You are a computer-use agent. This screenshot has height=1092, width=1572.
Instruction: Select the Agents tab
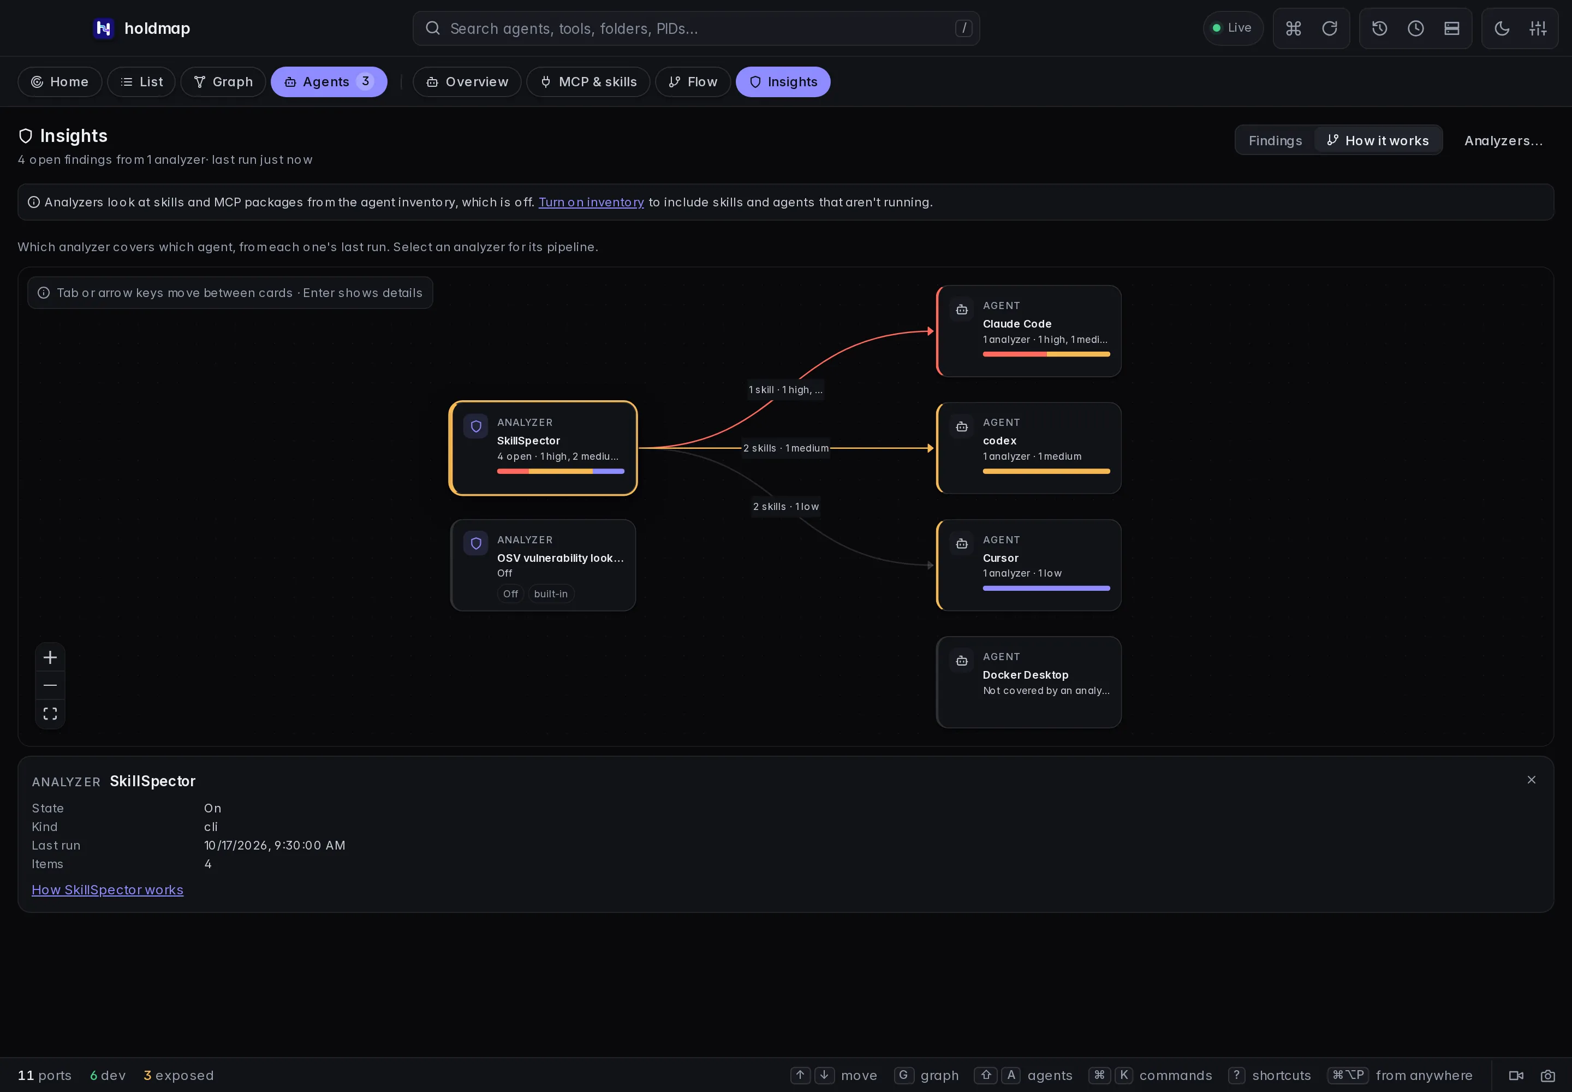[x=329, y=81]
